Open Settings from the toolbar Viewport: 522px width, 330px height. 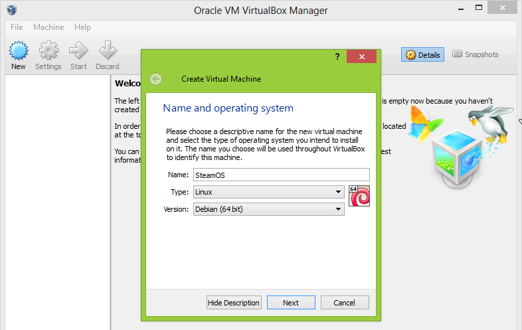pos(48,55)
